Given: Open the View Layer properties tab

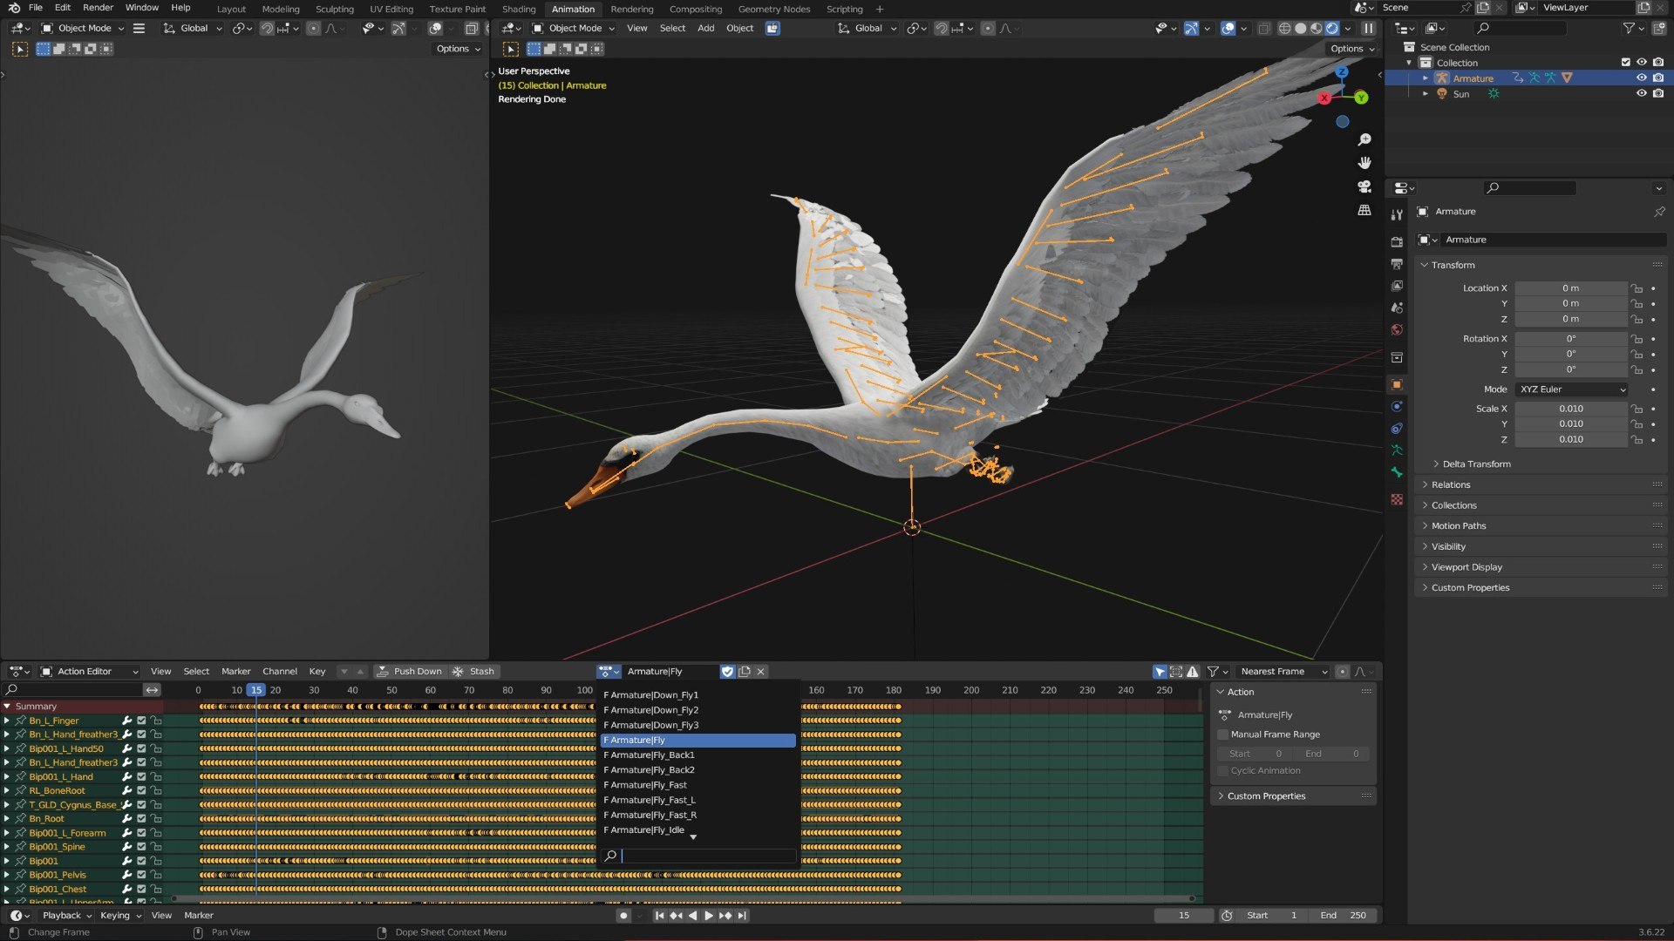Looking at the screenshot, I should point(1397,286).
